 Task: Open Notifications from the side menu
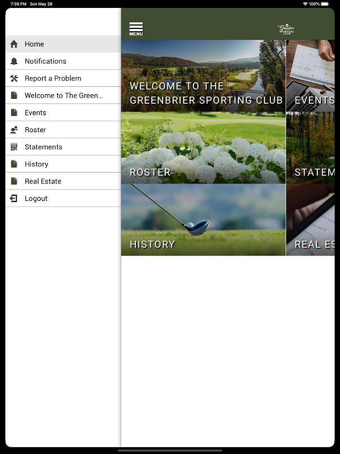pyautogui.click(x=63, y=61)
